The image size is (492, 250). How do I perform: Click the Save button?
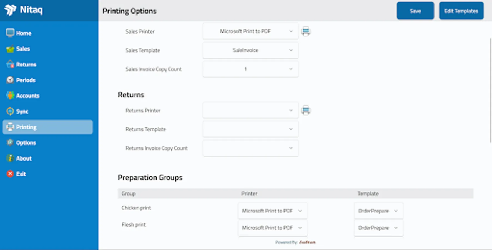[415, 11]
